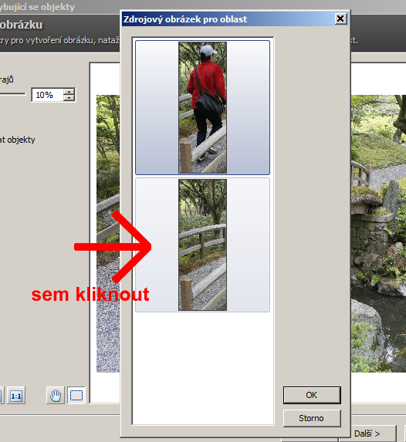Go to next step with Další
This screenshot has height=442, width=406.
coord(367,434)
